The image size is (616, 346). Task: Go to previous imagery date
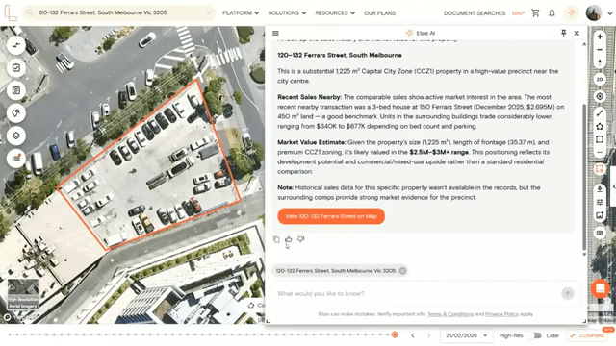(x=413, y=335)
